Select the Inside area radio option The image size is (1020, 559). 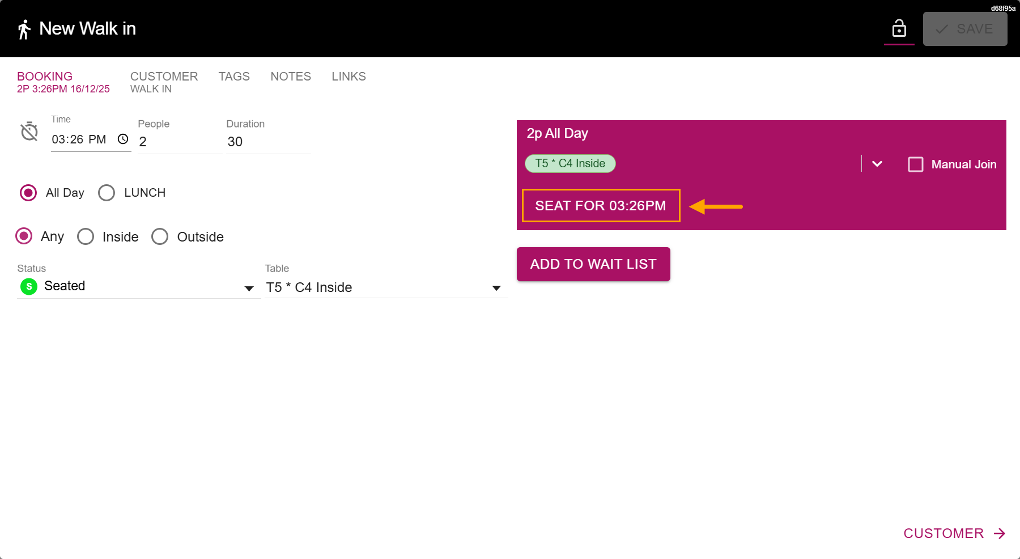point(86,236)
